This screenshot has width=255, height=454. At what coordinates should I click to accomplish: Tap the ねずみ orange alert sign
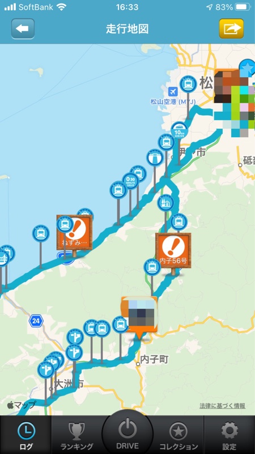[75, 233]
